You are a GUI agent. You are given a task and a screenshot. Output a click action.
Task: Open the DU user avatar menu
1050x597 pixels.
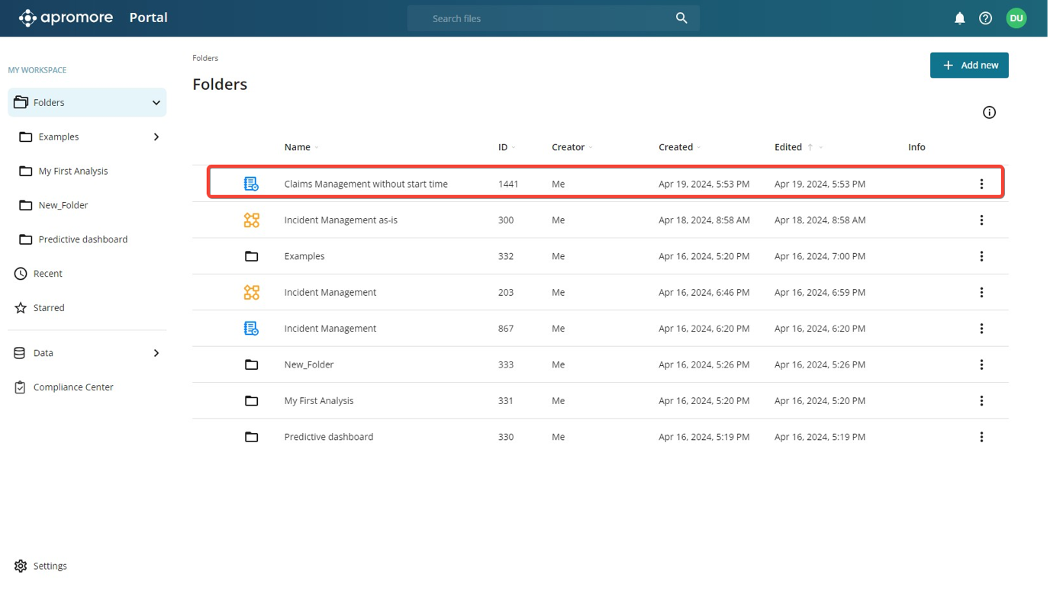point(1016,18)
